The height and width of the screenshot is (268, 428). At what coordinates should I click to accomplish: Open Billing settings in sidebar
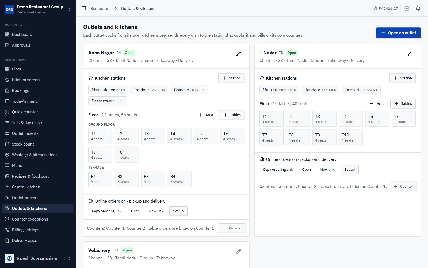(x=38, y=230)
